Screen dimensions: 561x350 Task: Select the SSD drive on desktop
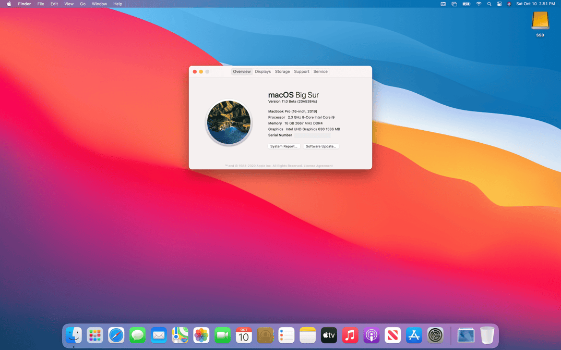pos(540,24)
